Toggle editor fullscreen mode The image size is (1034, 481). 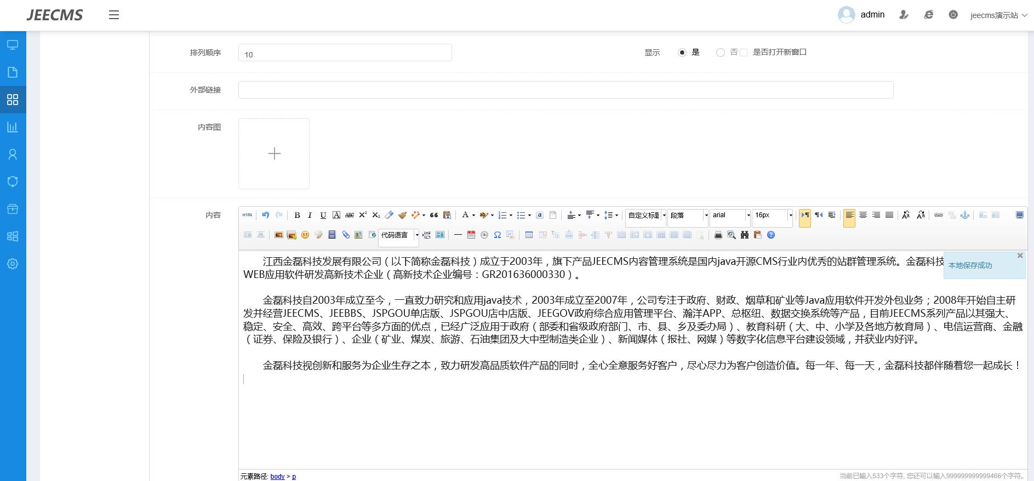pos(1020,215)
